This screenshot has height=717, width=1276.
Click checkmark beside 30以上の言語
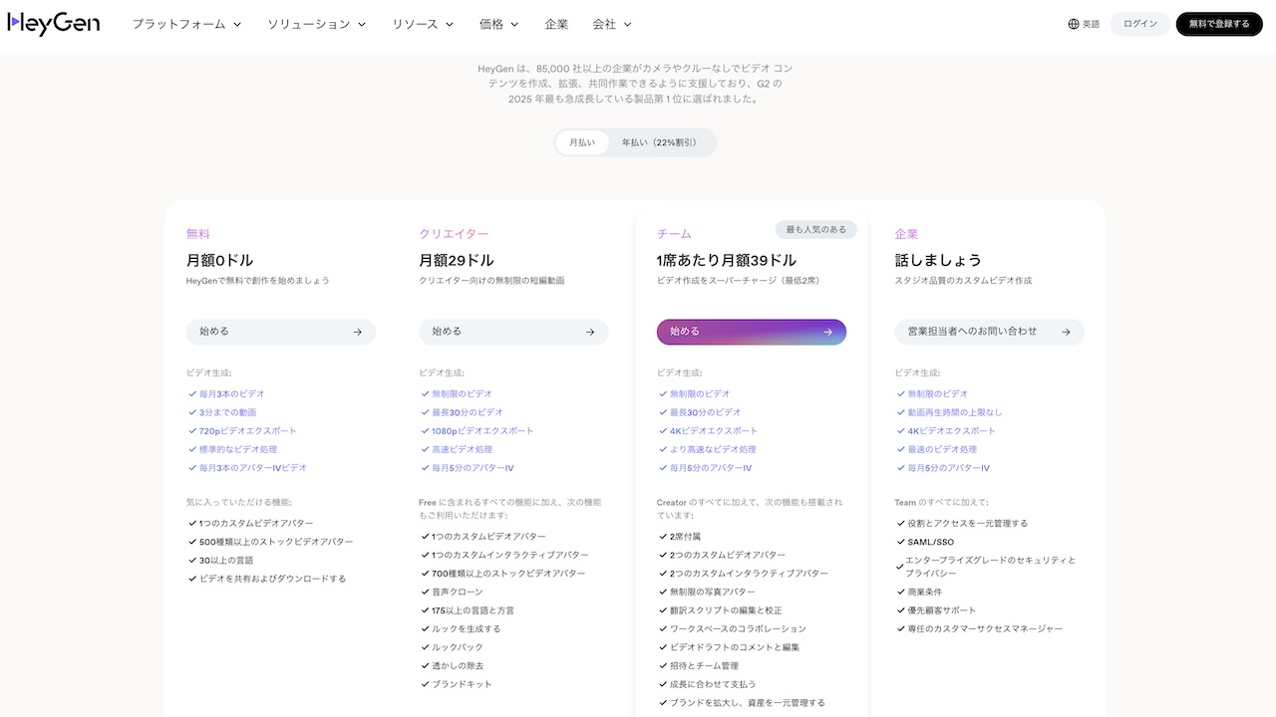(192, 560)
